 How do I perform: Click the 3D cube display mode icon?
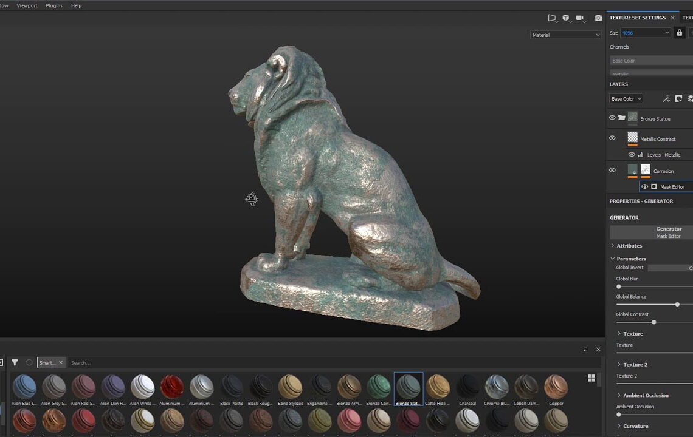tap(566, 18)
